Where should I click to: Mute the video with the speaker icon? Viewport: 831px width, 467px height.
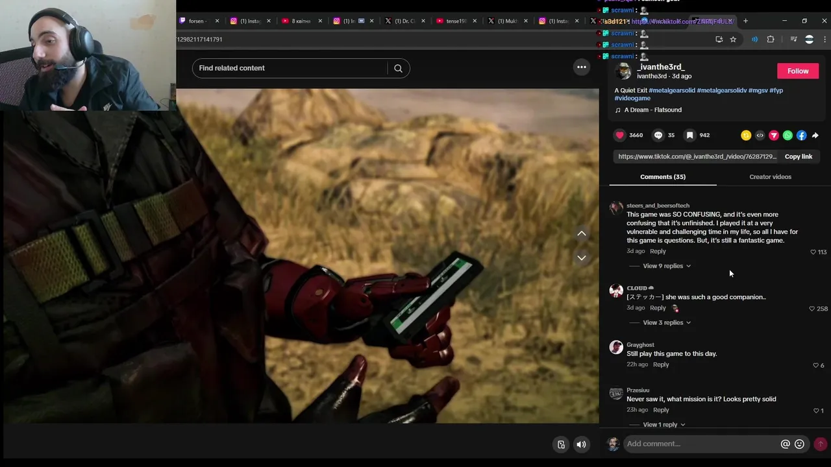pos(581,444)
